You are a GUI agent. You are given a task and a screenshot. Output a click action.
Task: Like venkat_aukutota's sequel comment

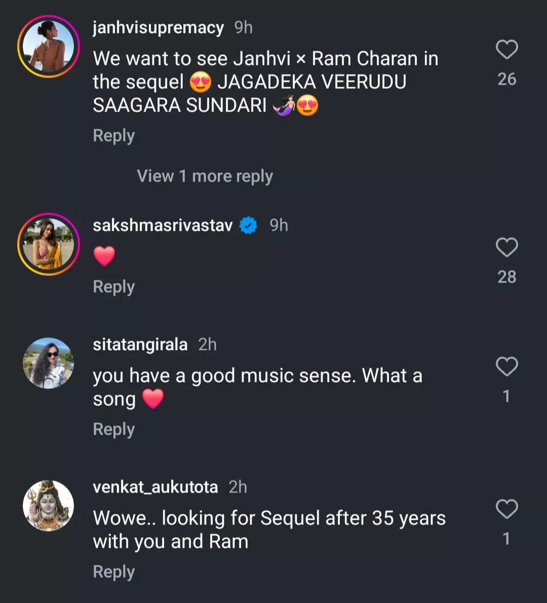click(x=506, y=509)
